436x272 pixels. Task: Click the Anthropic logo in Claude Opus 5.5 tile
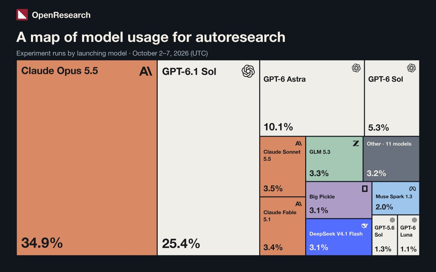pos(146,71)
